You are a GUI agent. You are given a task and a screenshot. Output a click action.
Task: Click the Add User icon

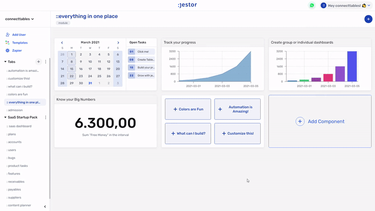7,35
